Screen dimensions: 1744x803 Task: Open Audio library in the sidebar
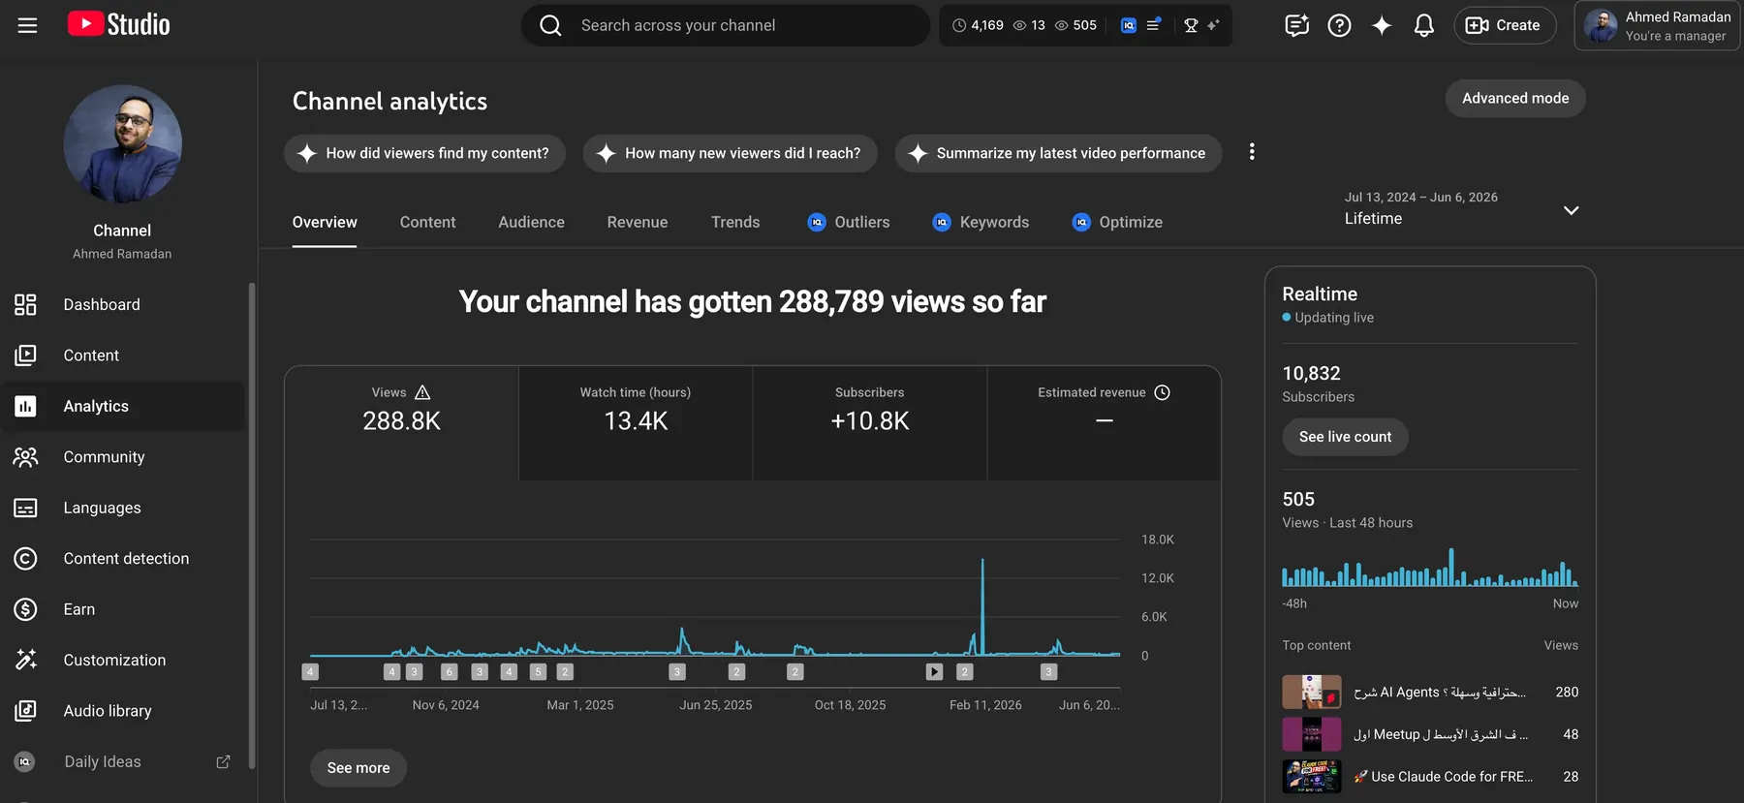[x=122, y=711]
